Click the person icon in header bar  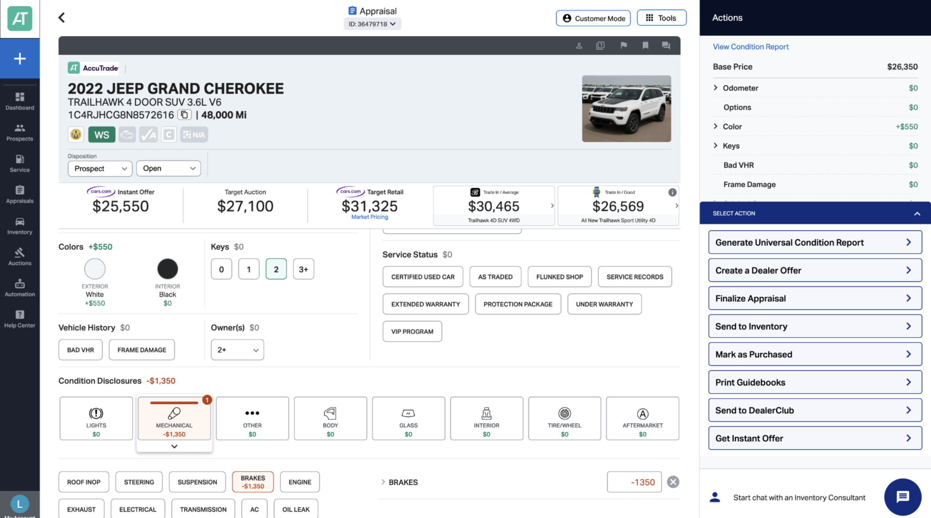click(x=579, y=45)
